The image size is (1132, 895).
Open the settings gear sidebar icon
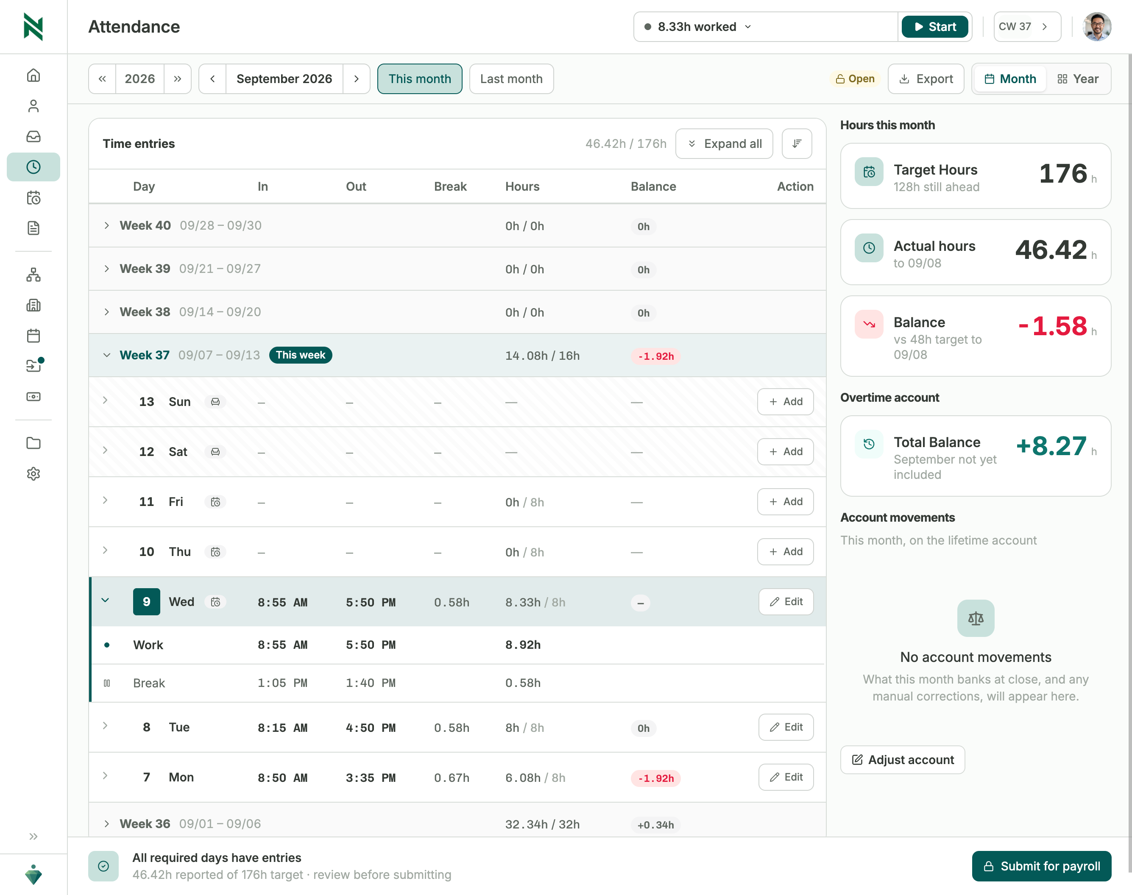click(x=33, y=474)
